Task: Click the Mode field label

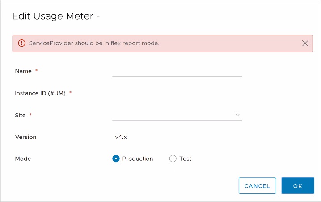Action: [x=23, y=159]
